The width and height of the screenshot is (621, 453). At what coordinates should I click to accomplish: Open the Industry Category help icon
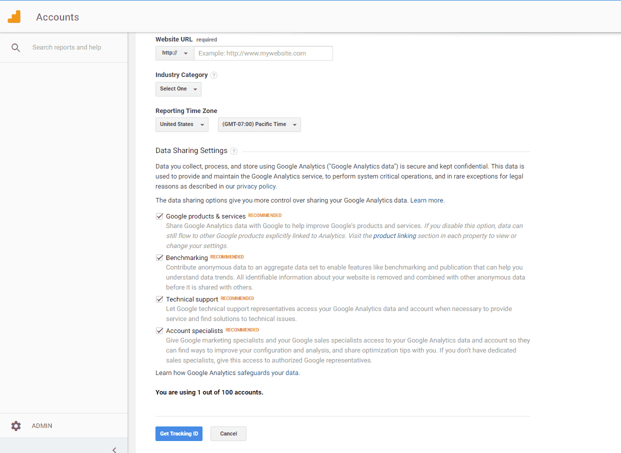214,75
